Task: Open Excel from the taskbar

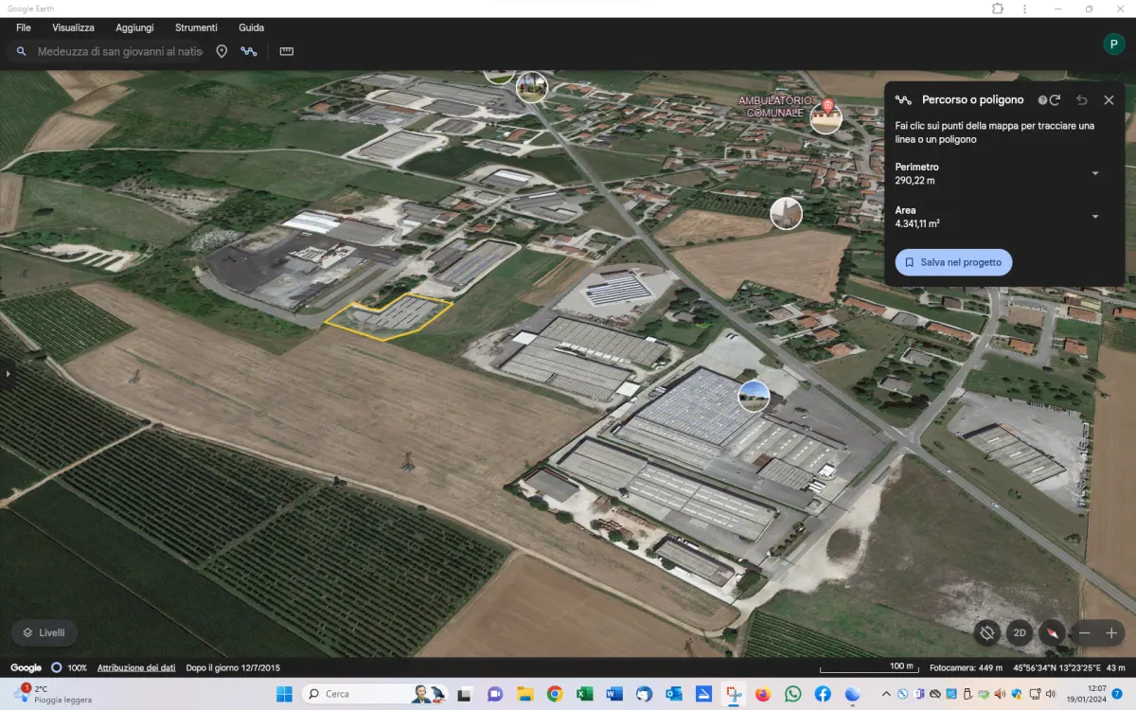Action: click(x=584, y=694)
